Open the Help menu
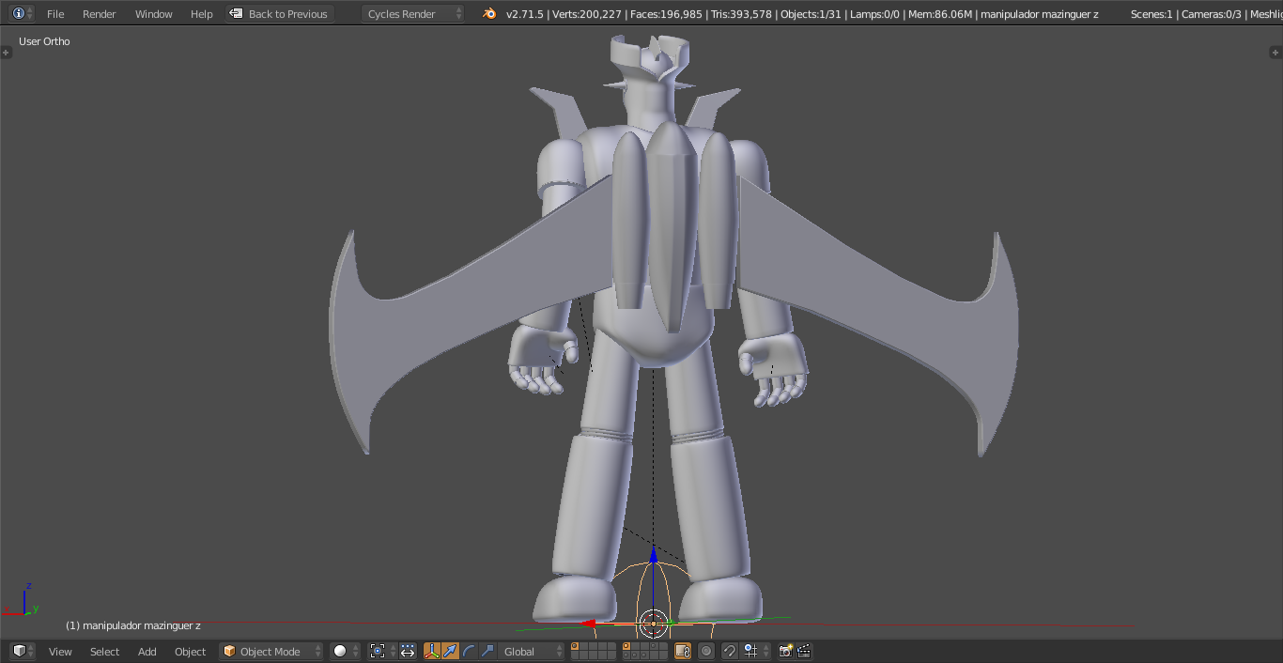The height and width of the screenshot is (663, 1283). click(x=202, y=13)
